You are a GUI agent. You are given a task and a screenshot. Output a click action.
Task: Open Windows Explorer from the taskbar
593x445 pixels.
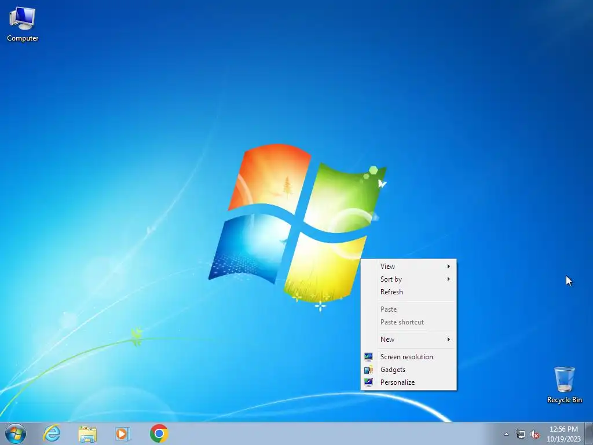[x=87, y=434]
